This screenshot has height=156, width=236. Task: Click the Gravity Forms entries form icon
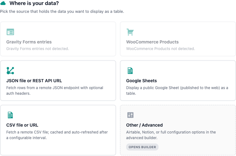click(10, 32)
